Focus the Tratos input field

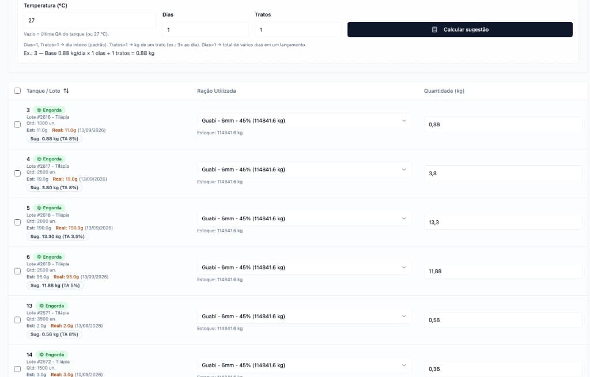coord(298,29)
